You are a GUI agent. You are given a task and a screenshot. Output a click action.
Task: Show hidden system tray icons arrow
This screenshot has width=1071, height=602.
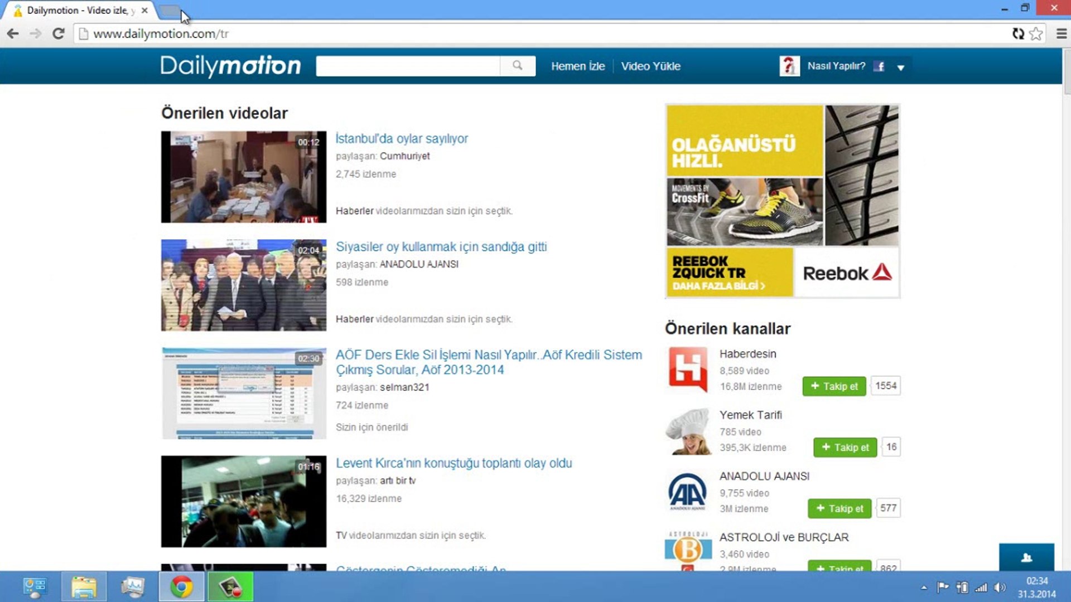click(x=924, y=588)
